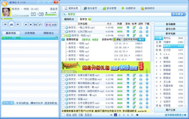Pause the current song

(x=12, y=25)
